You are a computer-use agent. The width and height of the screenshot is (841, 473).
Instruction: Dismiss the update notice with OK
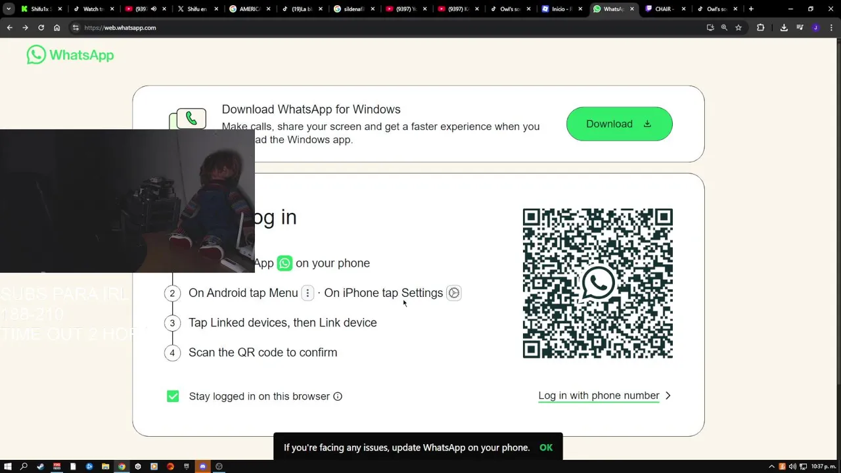546,447
